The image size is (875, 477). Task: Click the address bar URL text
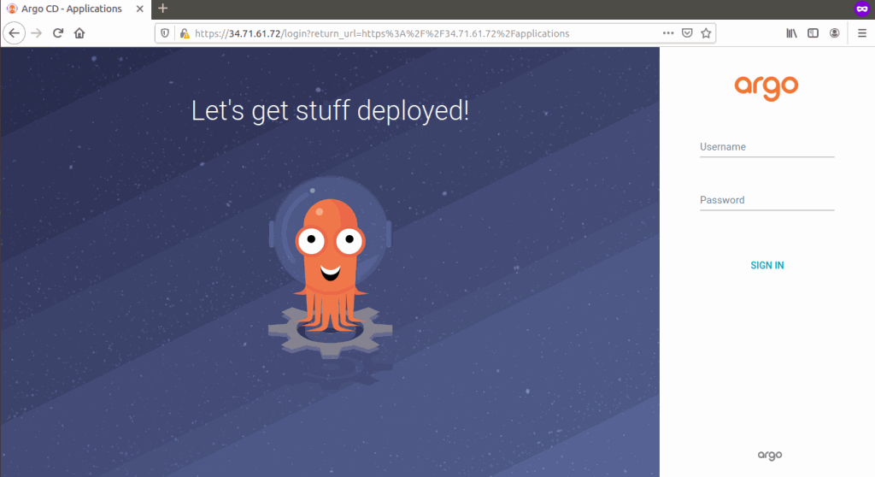[382, 33]
